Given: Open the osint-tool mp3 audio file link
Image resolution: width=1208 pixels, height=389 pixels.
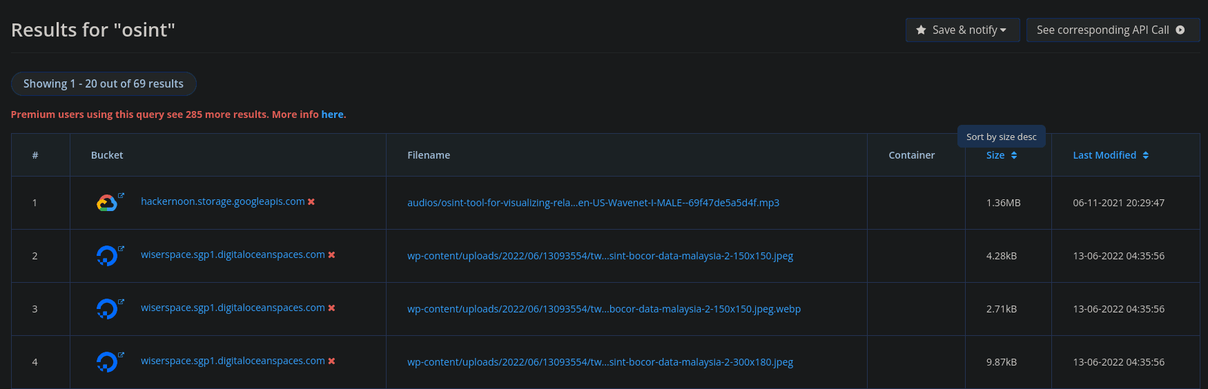Looking at the screenshot, I should pyautogui.click(x=593, y=203).
